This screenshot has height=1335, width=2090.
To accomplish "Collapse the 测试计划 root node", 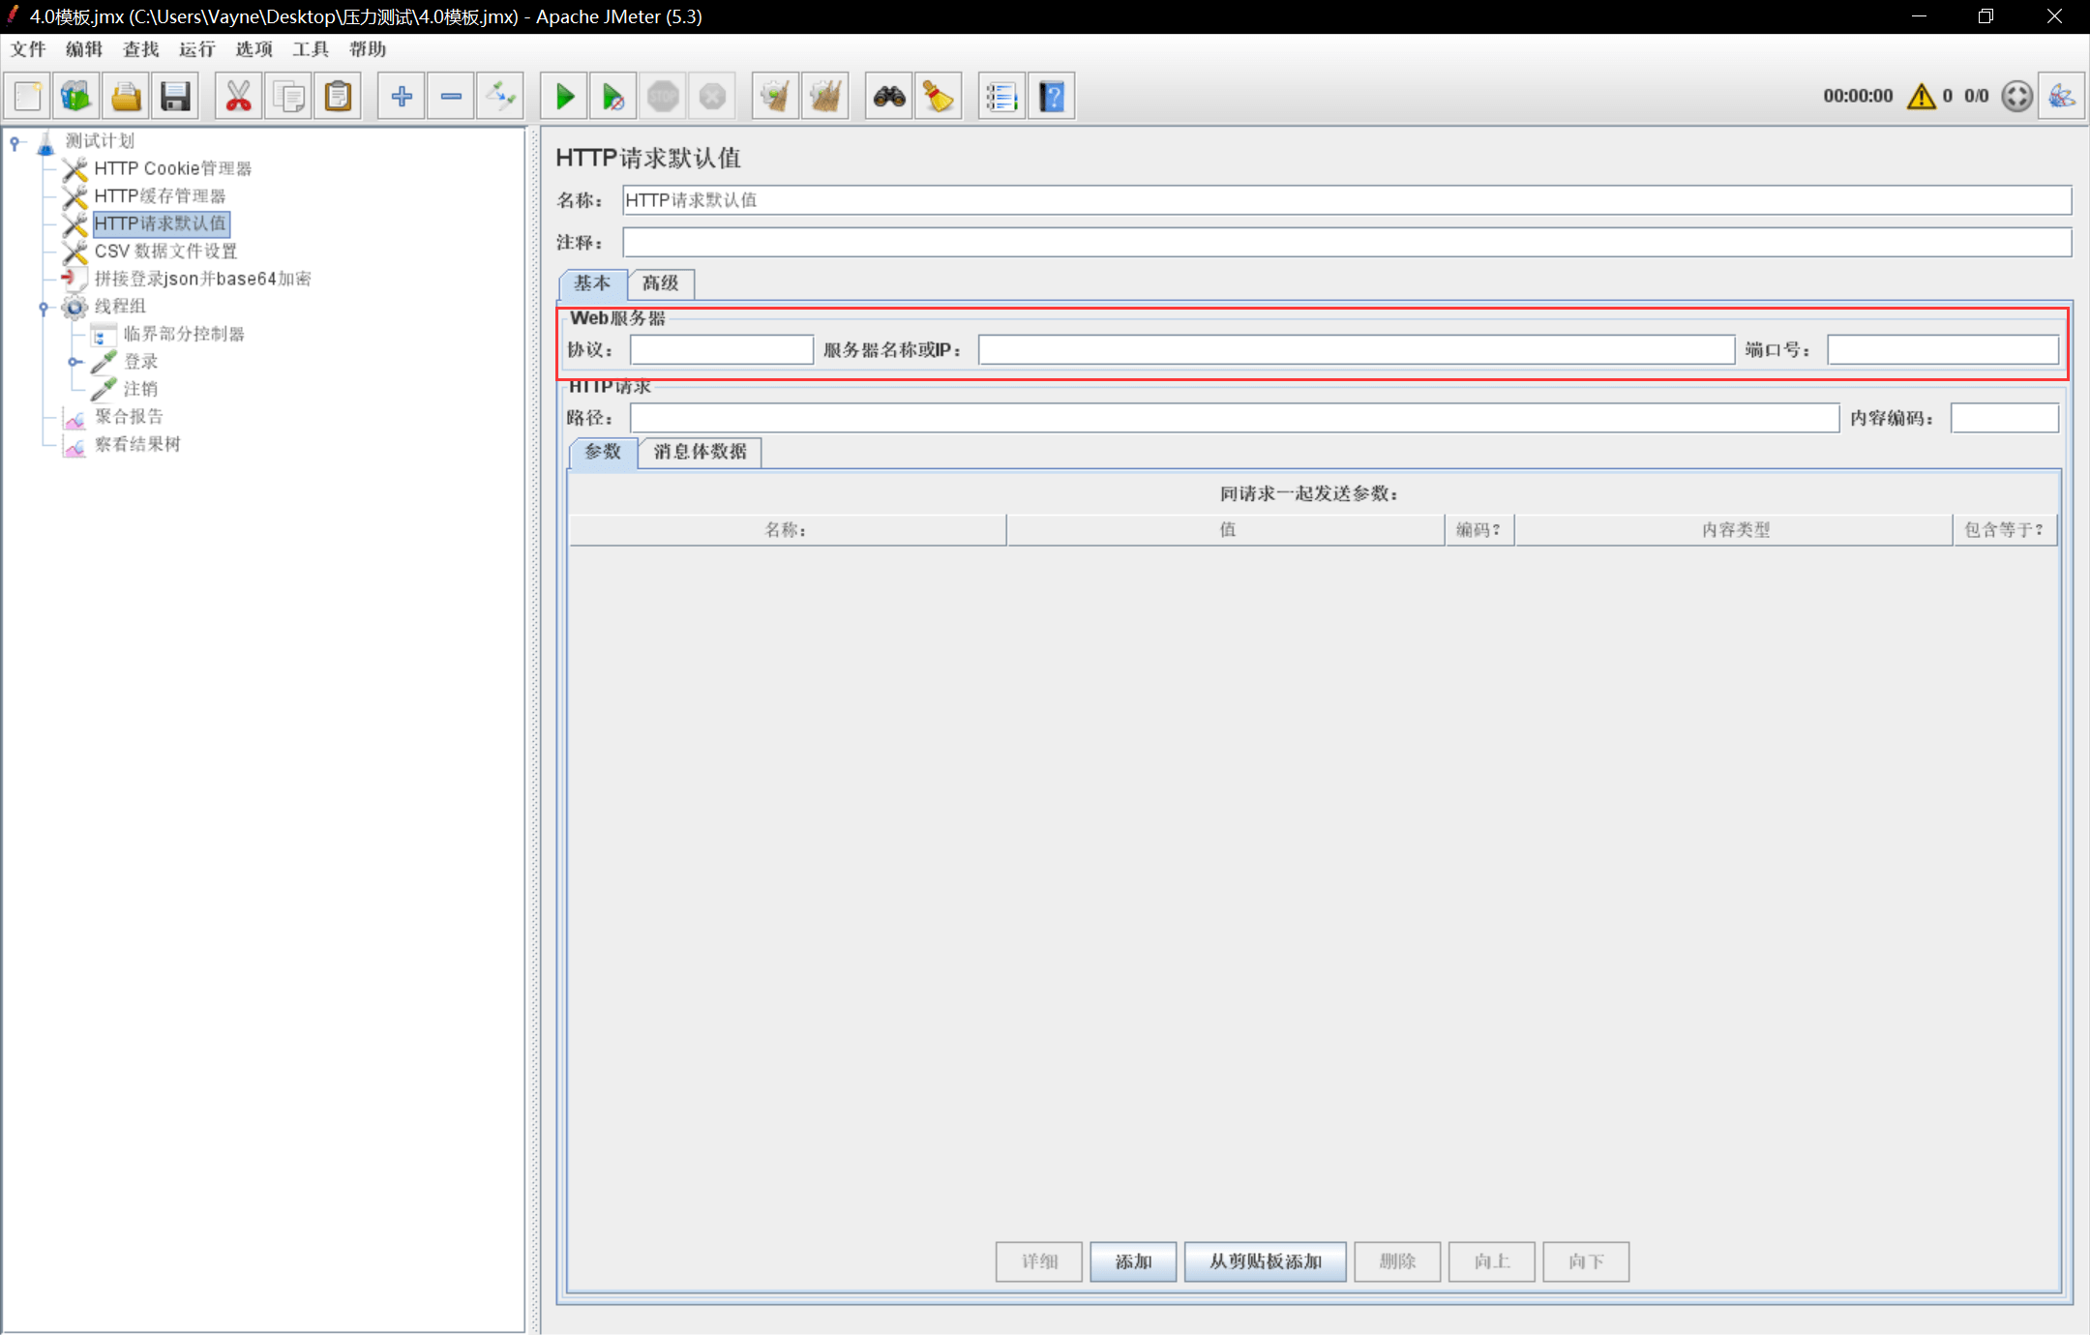I will click(x=15, y=142).
